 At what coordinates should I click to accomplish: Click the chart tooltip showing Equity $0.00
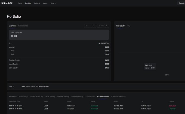click(150, 67)
